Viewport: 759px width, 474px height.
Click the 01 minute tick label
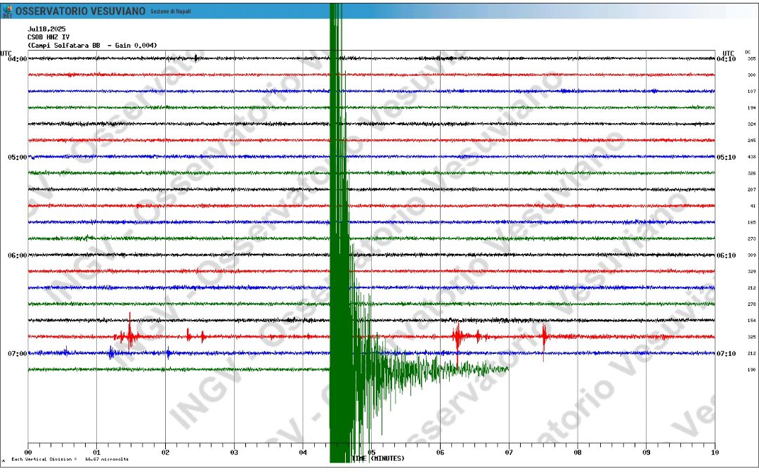(97, 453)
